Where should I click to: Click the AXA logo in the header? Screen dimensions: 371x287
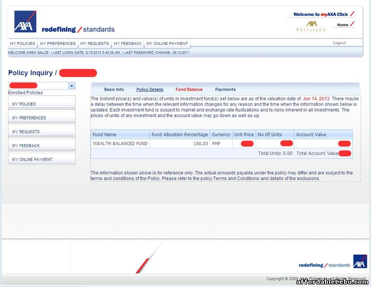(25, 21)
